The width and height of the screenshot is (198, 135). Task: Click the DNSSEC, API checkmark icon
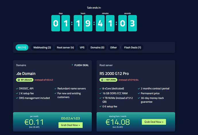pos(17,88)
